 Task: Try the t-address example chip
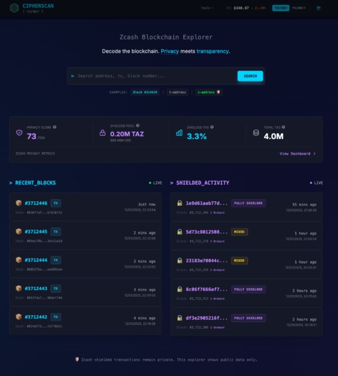tap(178, 93)
